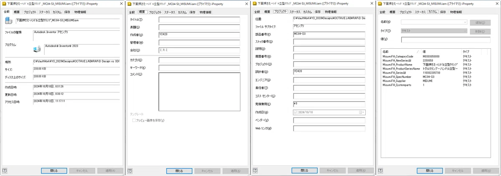Click the 部品番号(P) field containing MC04-S3

pos(329,34)
